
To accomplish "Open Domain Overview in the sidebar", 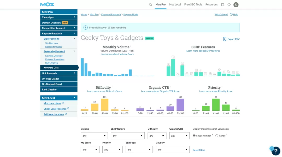I will (59, 23).
